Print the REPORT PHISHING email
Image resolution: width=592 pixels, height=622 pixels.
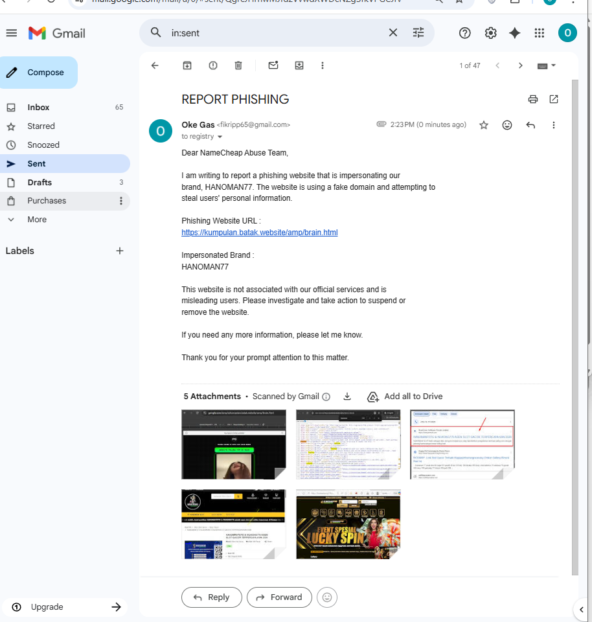[x=533, y=99]
